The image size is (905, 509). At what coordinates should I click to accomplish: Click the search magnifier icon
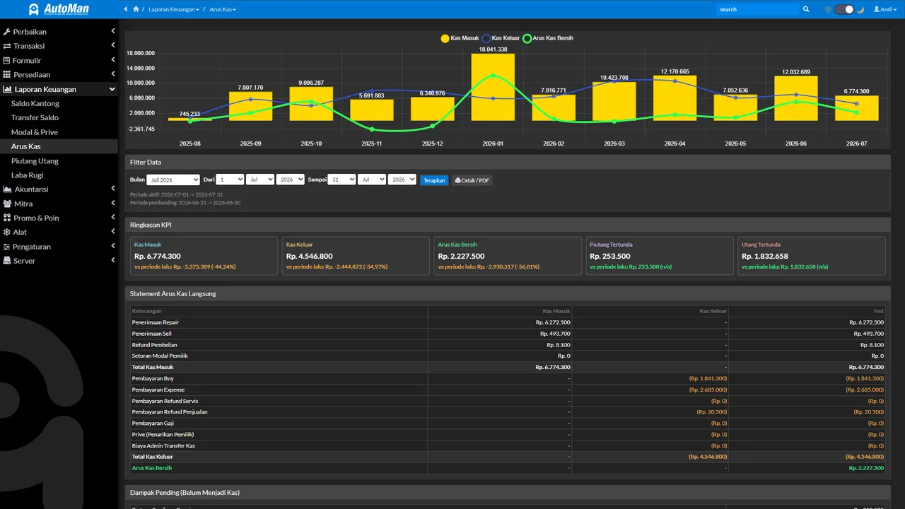coord(806,9)
